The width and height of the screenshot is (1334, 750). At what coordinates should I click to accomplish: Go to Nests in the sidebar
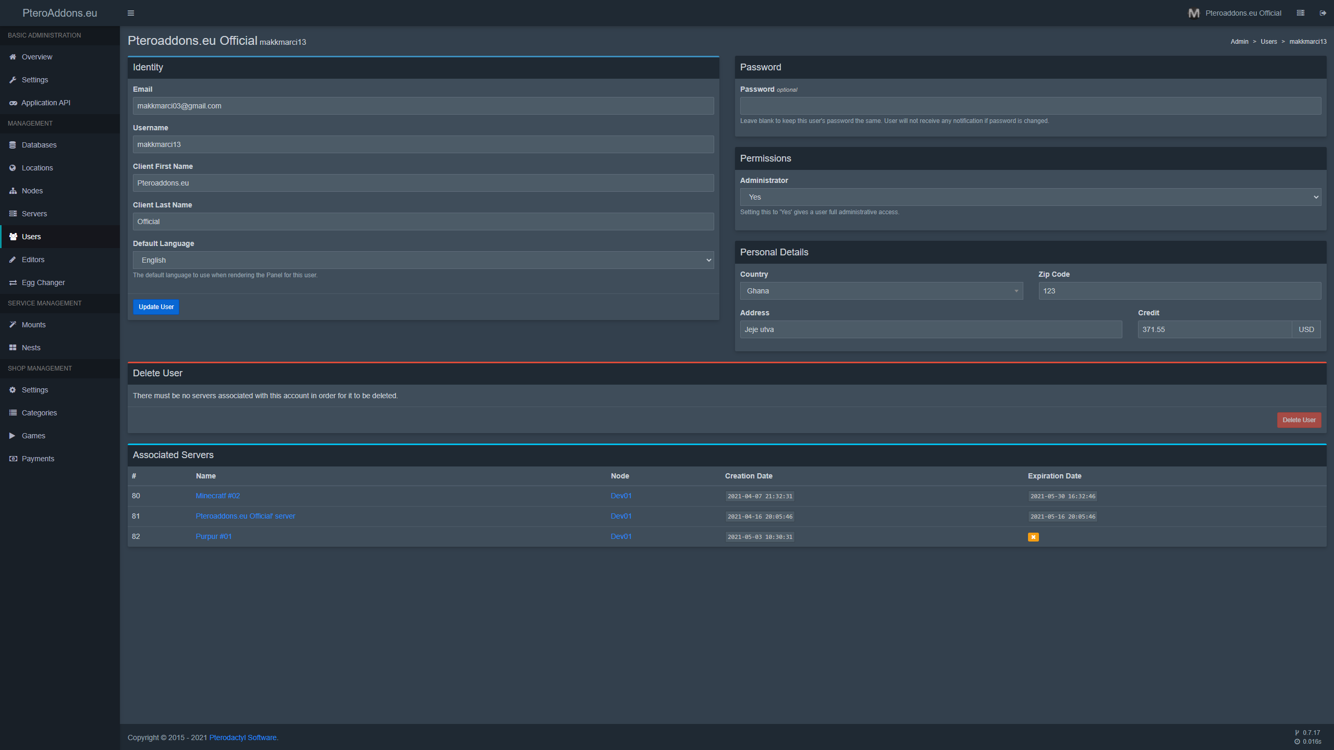31,348
